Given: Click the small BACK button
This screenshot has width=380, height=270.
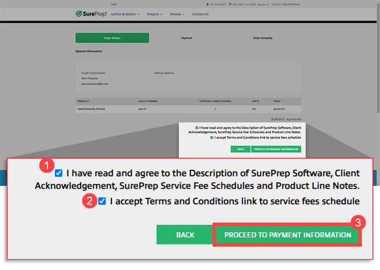Looking at the screenshot, I should (x=241, y=149).
